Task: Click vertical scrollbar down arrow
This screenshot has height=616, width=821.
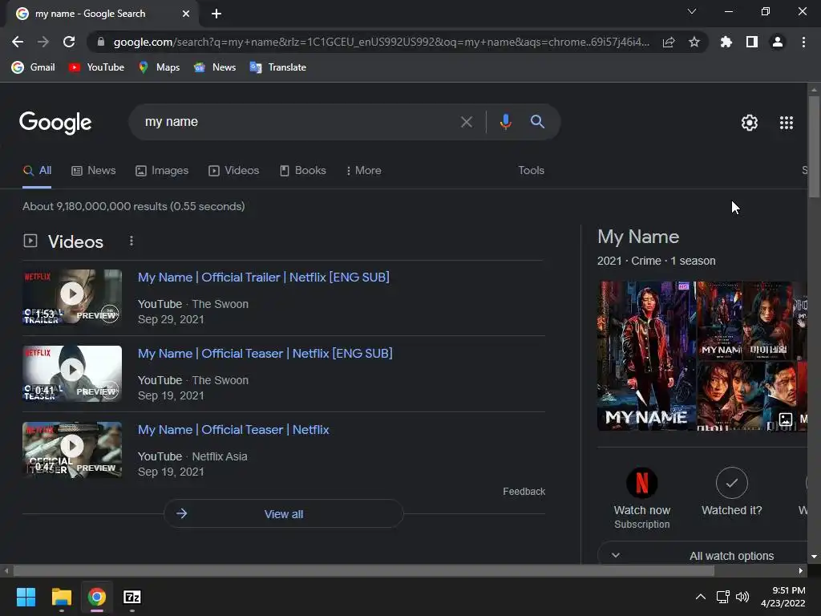Action: click(814, 557)
